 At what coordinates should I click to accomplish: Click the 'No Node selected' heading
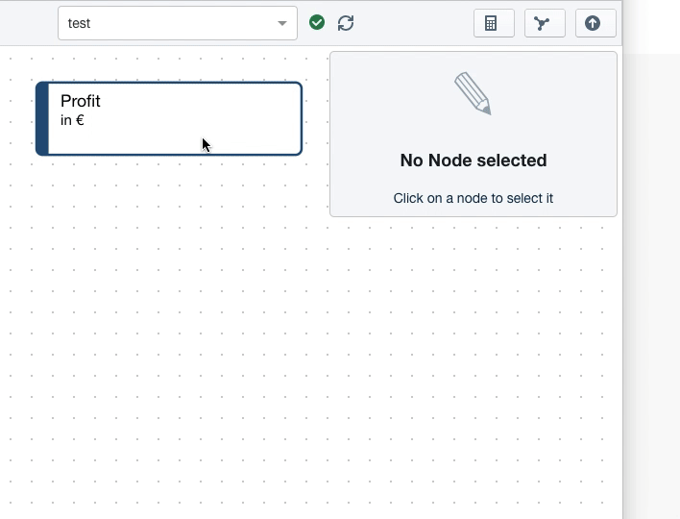coord(474,161)
